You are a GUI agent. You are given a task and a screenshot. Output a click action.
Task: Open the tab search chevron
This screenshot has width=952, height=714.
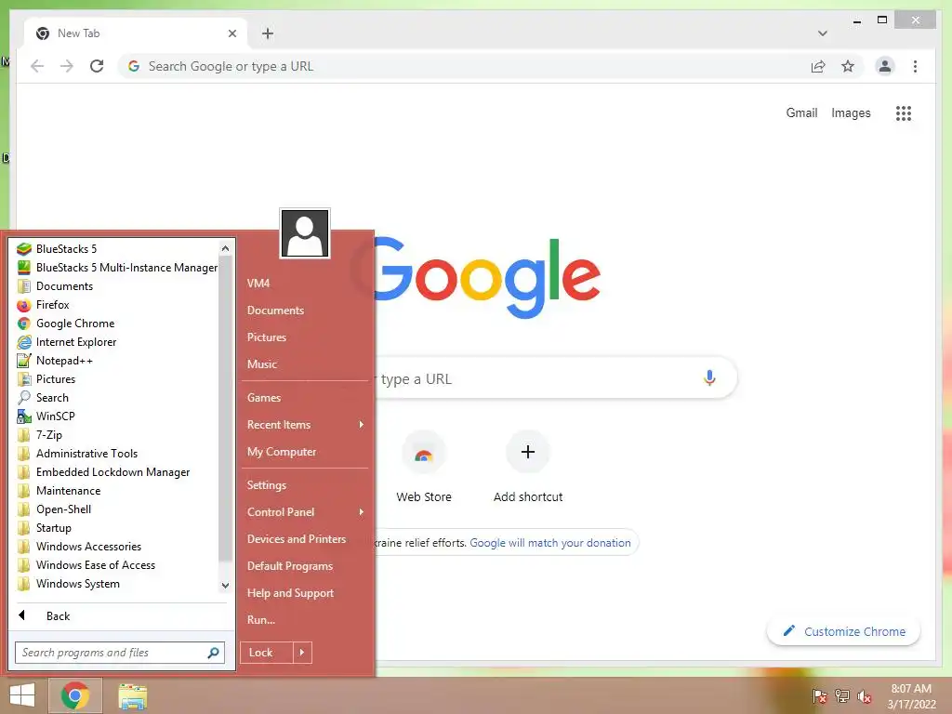822,33
